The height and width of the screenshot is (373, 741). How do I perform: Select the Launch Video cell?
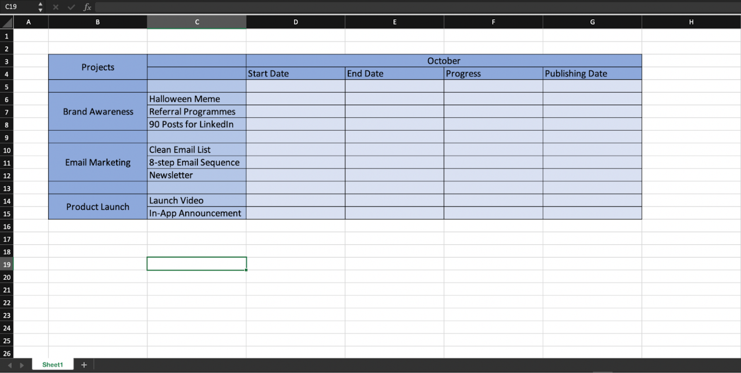click(x=196, y=201)
